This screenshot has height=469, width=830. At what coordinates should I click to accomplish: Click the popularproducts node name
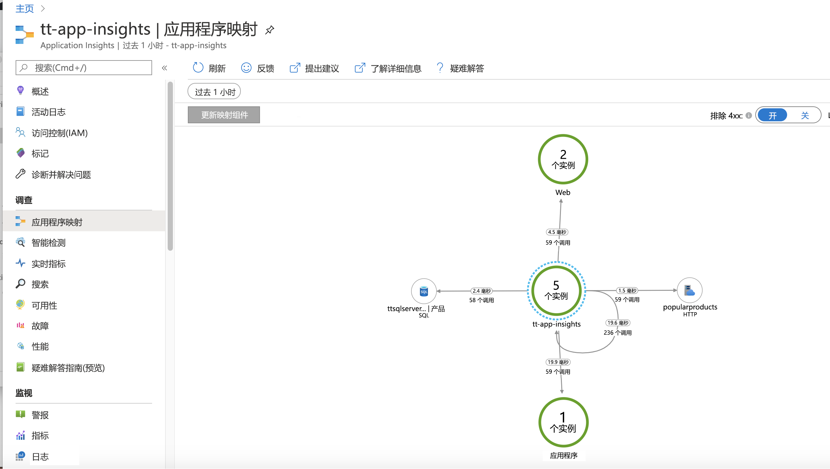tap(690, 307)
